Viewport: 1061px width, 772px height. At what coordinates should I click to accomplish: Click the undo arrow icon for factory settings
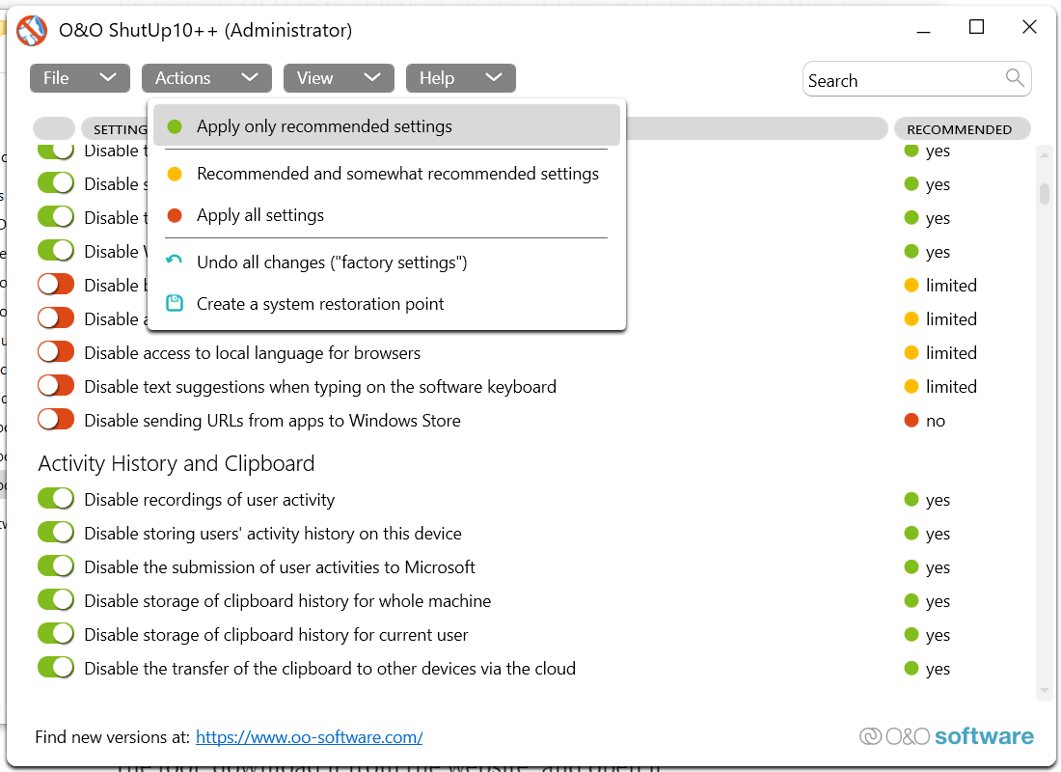point(174,262)
